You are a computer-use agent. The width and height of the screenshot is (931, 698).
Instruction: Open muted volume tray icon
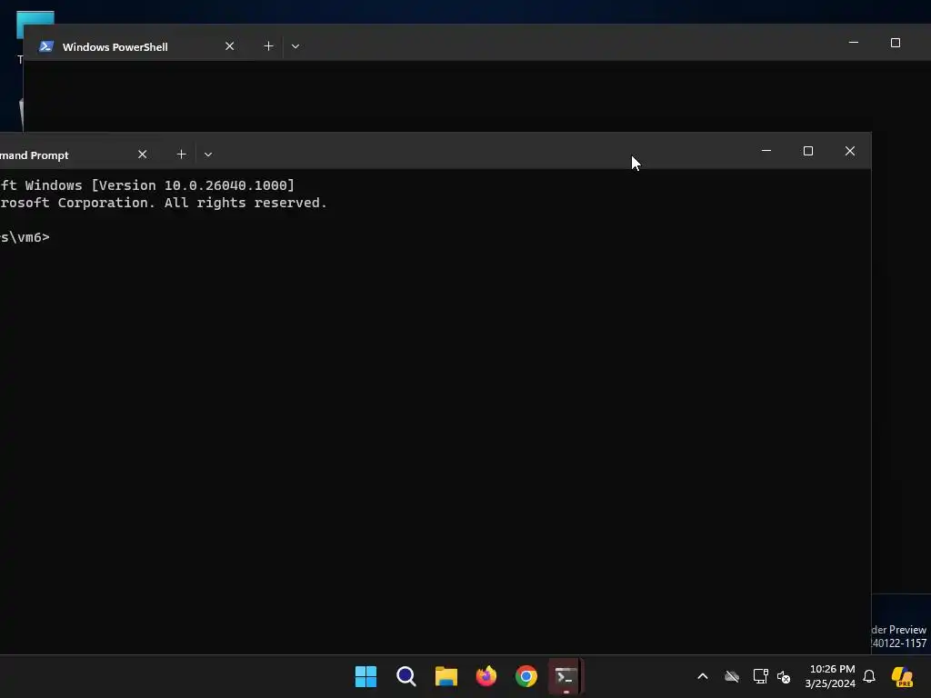pyautogui.click(x=784, y=676)
